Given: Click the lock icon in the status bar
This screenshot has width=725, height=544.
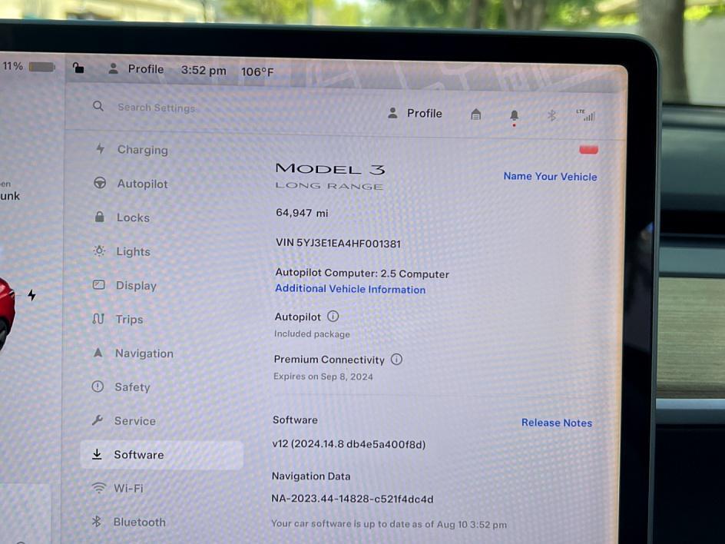Looking at the screenshot, I should [x=78, y=68].
